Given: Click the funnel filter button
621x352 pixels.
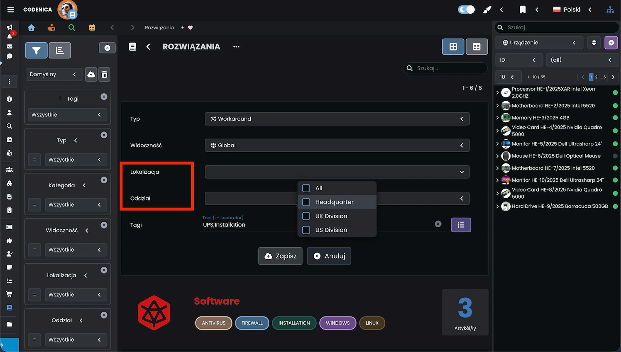Looking at the screenshot, I should click(37, 51).
